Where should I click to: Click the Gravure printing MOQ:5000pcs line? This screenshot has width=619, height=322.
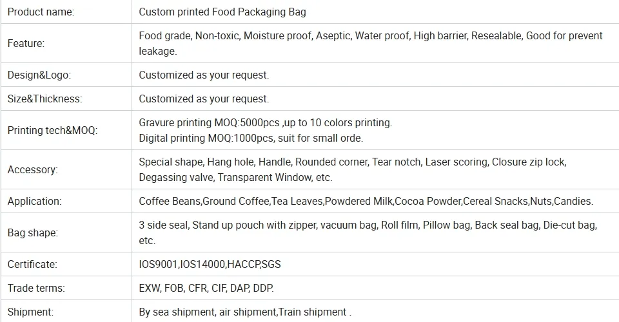point(265,122)
